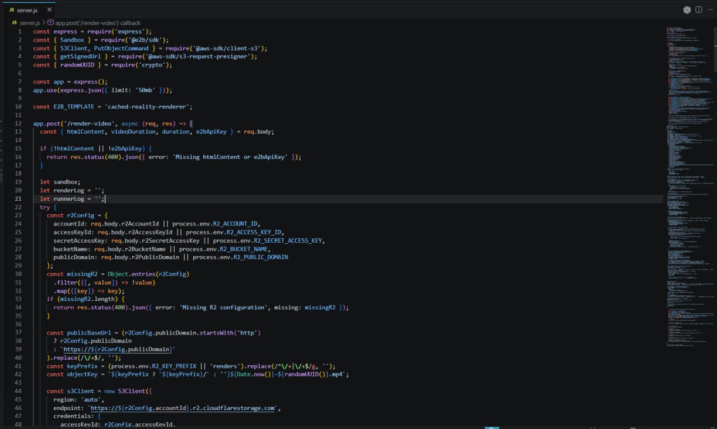
Task: Click R2_ACCOUNT_ID environment variable
Action: (x=236, y=224)
